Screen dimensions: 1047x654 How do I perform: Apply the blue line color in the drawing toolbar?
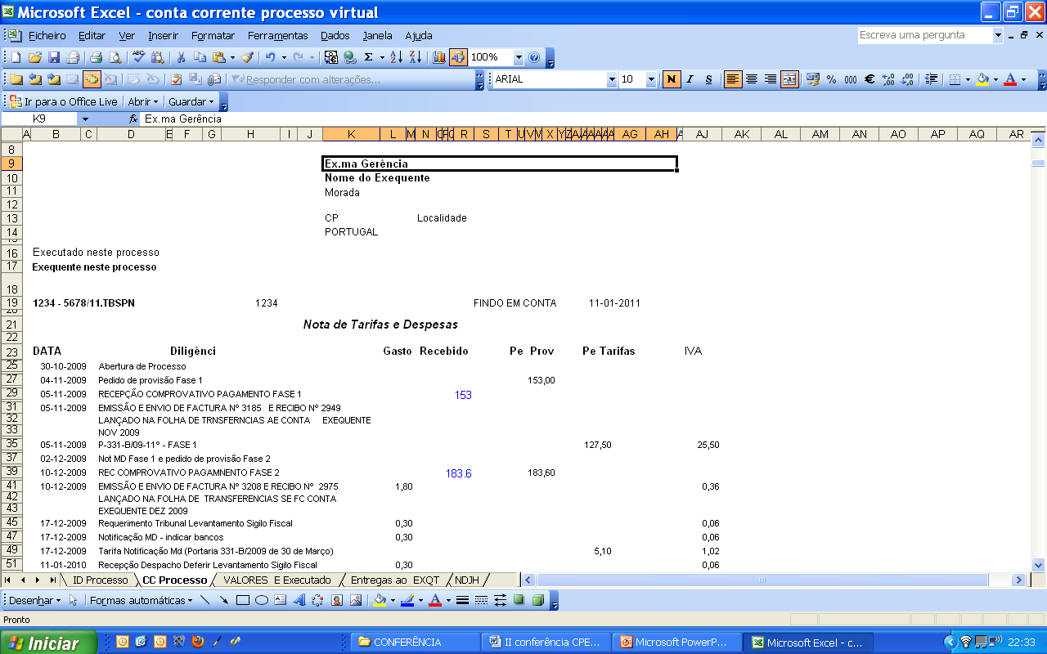(407, 600)
